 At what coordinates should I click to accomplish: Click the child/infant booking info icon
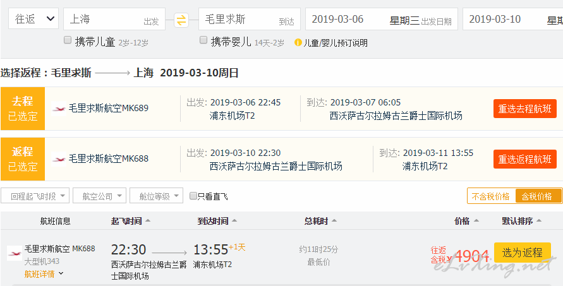[298, 43]
